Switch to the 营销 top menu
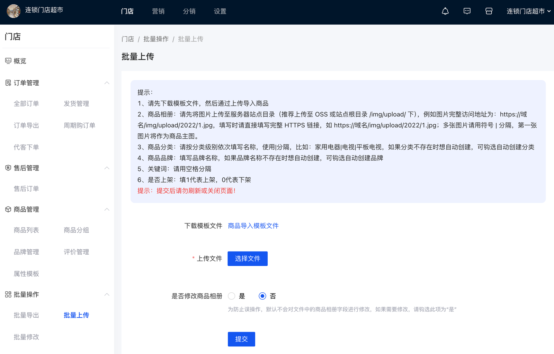This screenshot has height=354, width=554. point(158,11)
